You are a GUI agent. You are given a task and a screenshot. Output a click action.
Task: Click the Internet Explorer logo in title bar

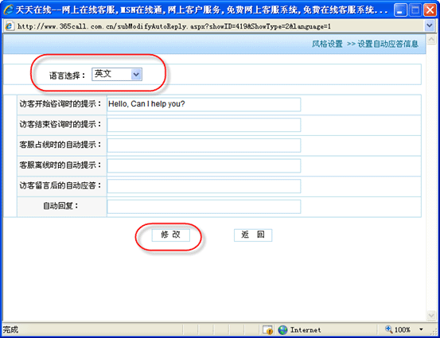pos(8,10)
